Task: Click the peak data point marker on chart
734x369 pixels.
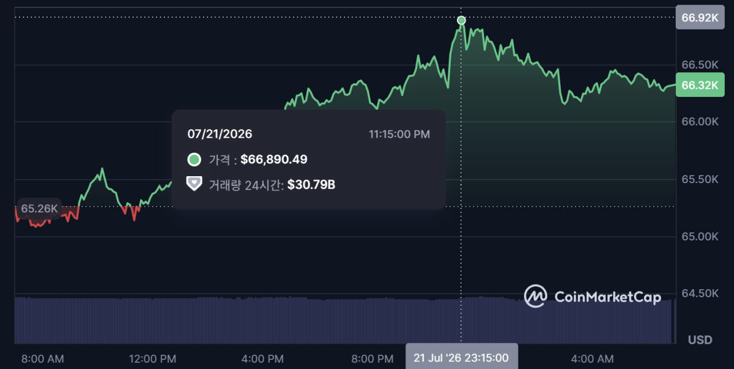Action: click(x=462, y=21)
